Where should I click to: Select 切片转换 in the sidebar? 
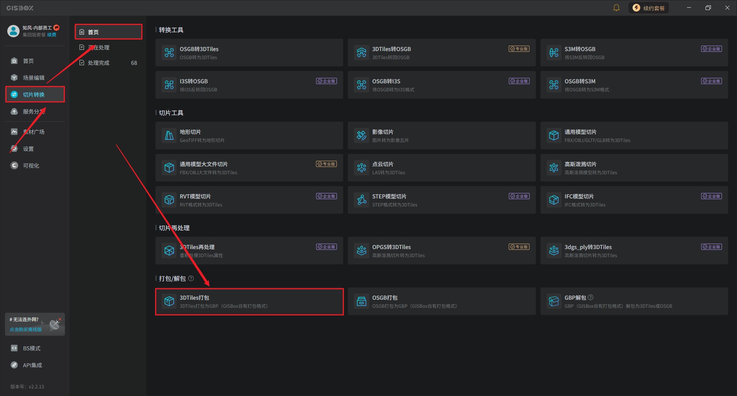click(x=35, y=94)
